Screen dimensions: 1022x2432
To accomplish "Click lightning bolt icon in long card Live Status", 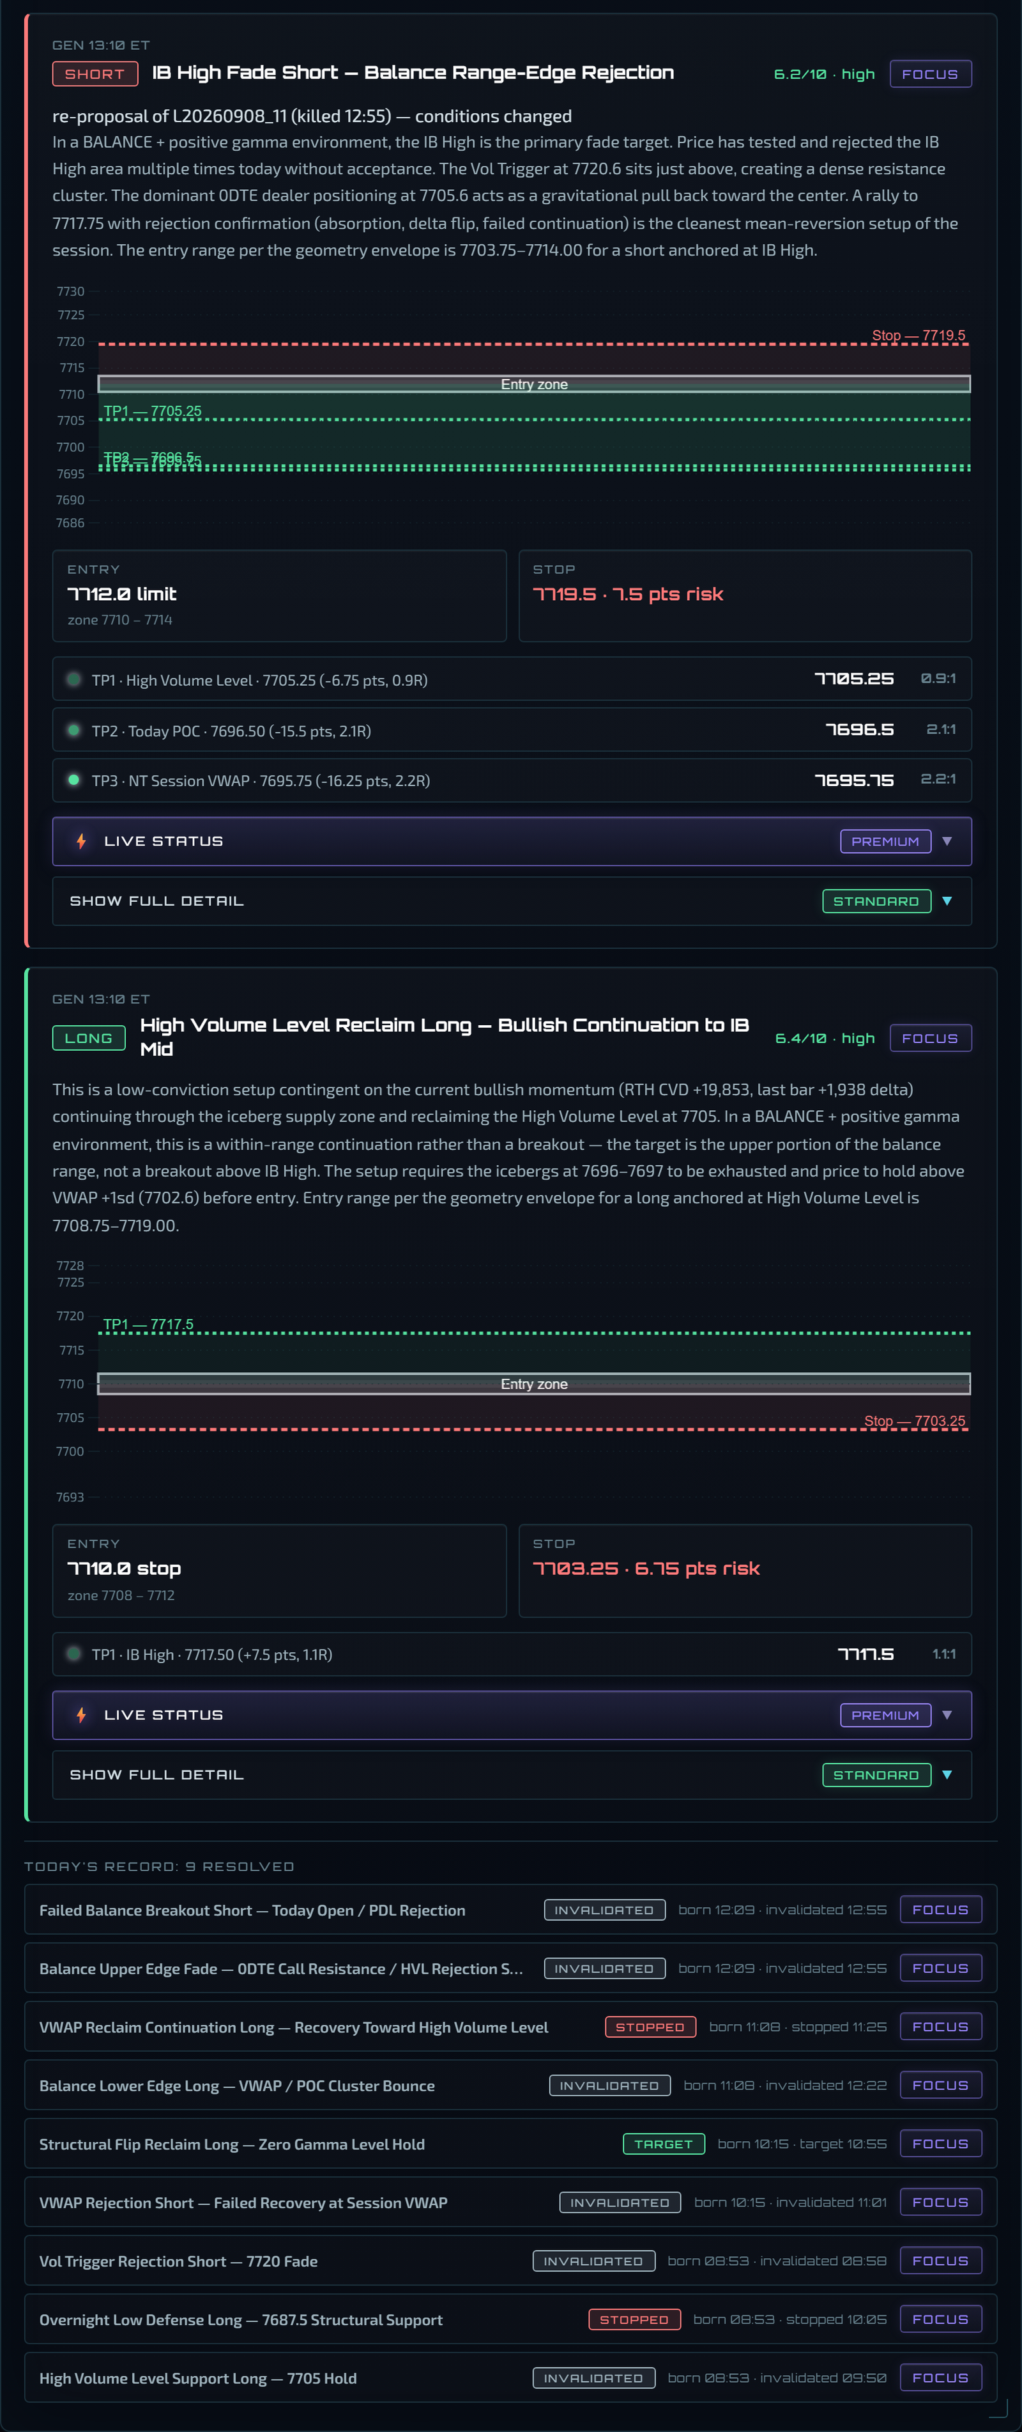I will click(x=81, y=1714).
